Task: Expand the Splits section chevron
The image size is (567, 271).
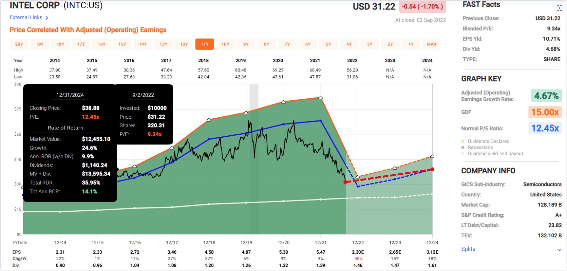Action: [x=559, y=249]
